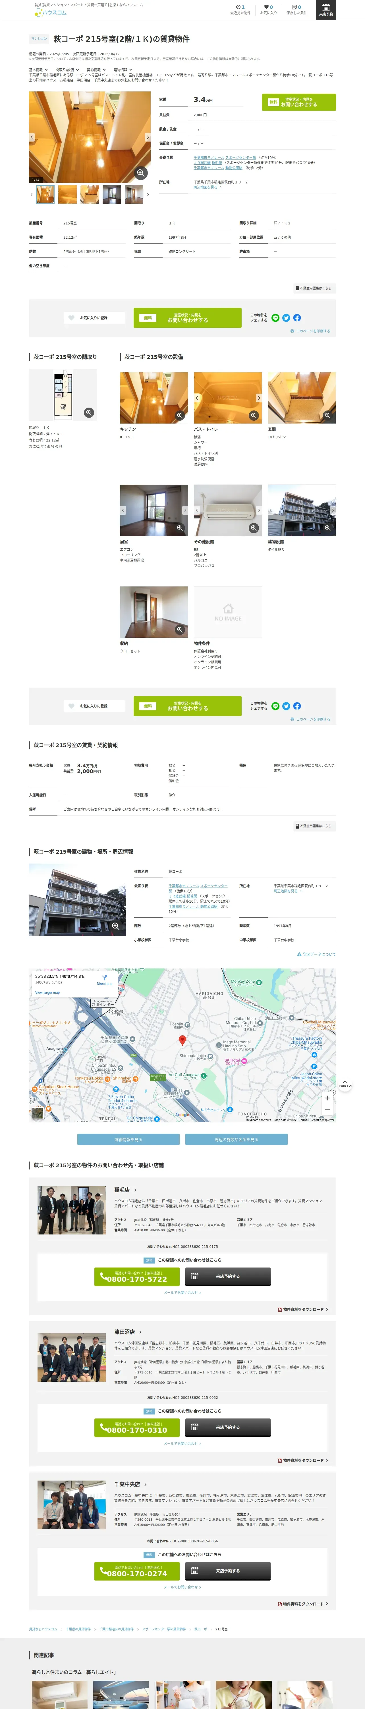The height and width of the screenshot is (1709, 365).
Task: Zoom the その他設備 air conditioner photo
Action: pos(254,529)
